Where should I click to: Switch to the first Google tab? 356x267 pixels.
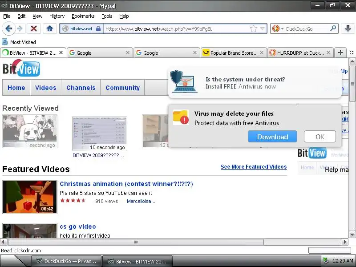click(99, 53)
